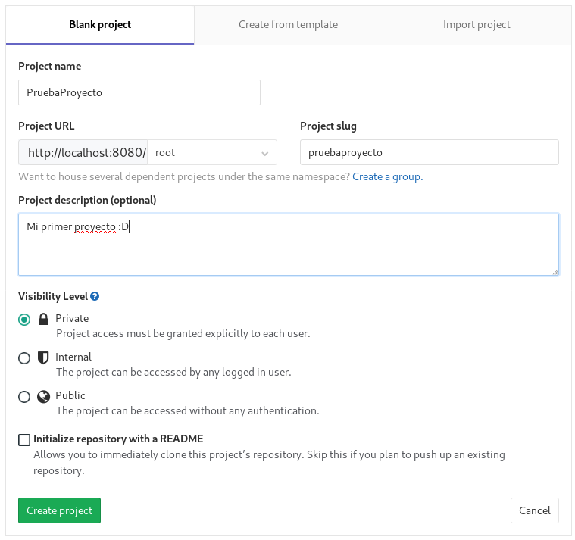Click the globe icon next to Public
The image size is (575, 540).
coord(43,396)
